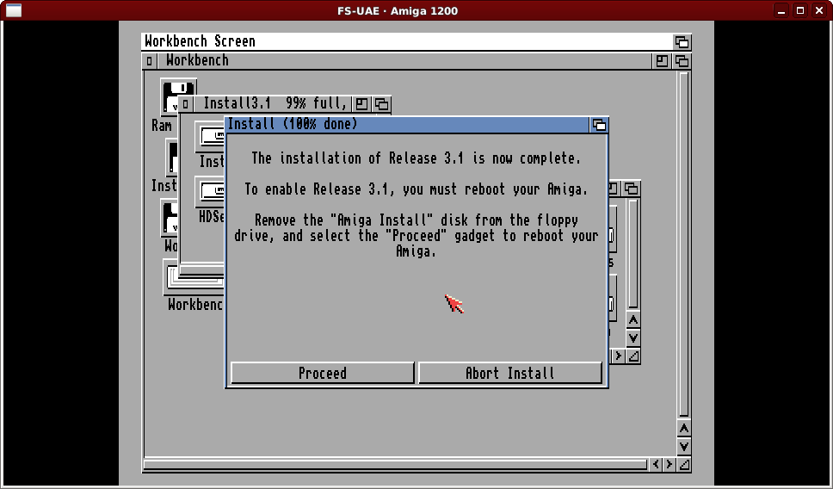Click the Abort Install button
The image size is (833, 489).
510,373
